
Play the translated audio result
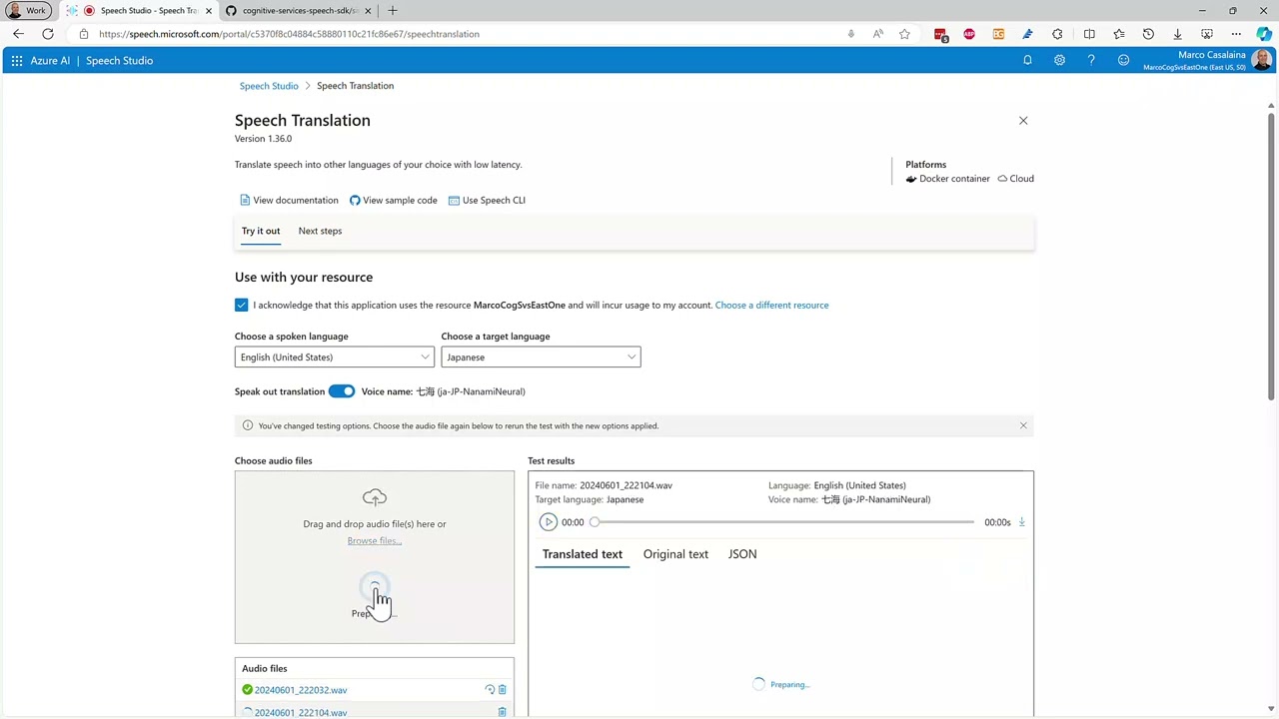[548, 522]
